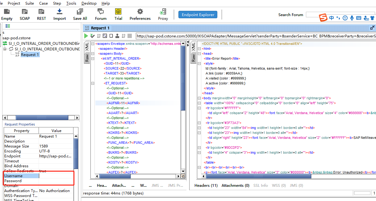
Task: Open the Step menu
Action: 57,3
